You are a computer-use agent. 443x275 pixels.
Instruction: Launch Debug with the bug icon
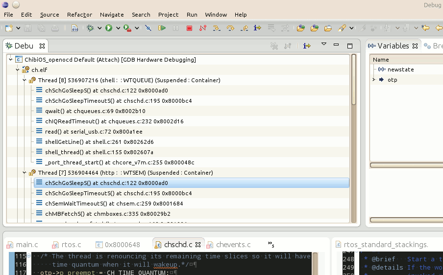[90, 28]
